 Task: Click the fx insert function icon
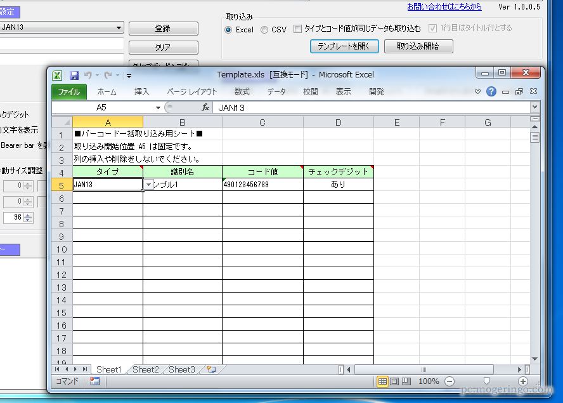coord(205,108)
